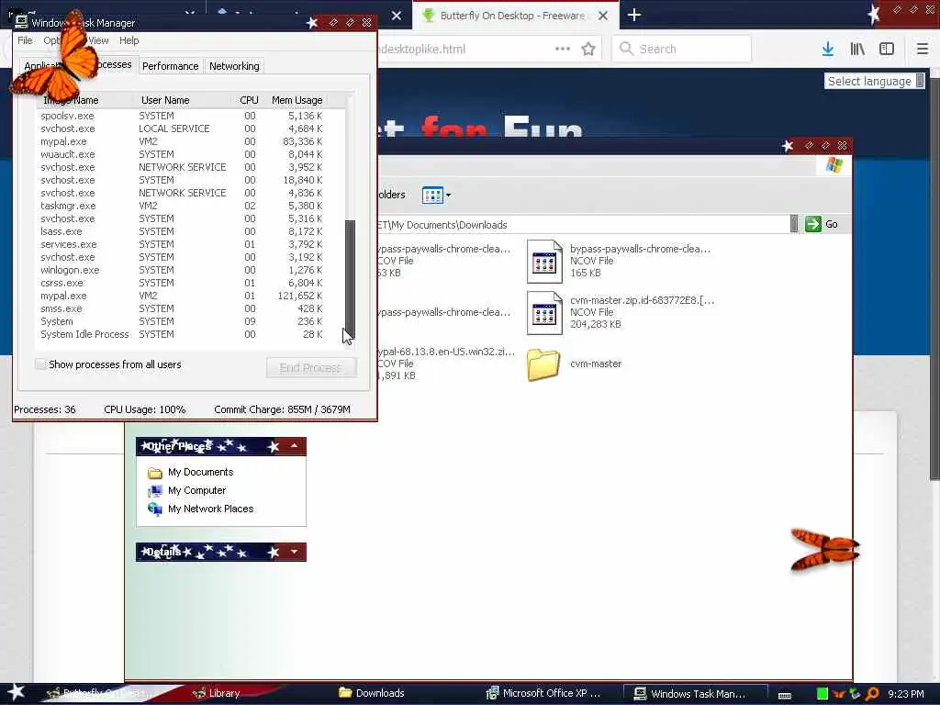Screen dimensions: 940x705
Task: Click the butterfly tray icon
Action: click(x=839, y=694)
